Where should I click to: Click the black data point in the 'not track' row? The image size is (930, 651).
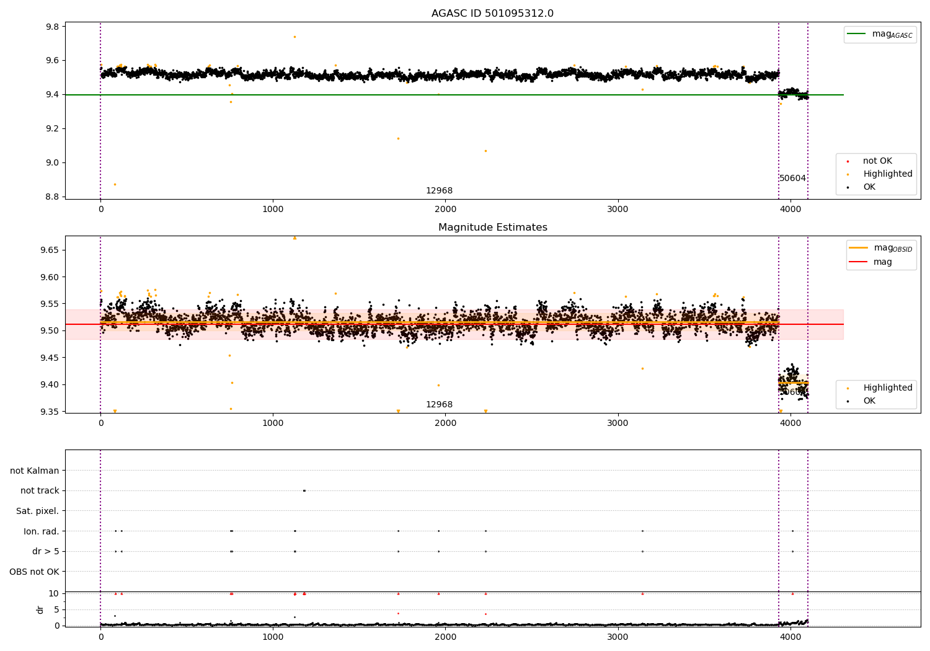pos(304,491)
